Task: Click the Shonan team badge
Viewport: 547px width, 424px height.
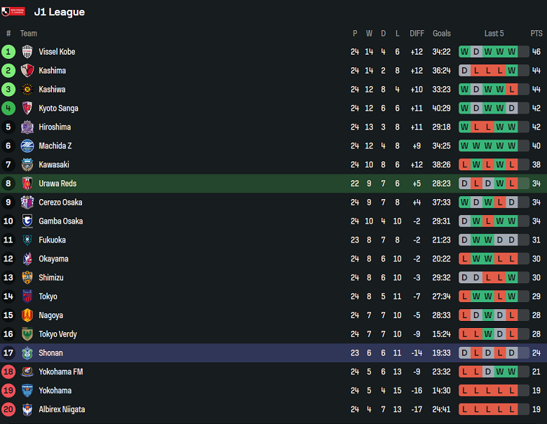Action: 27,353
